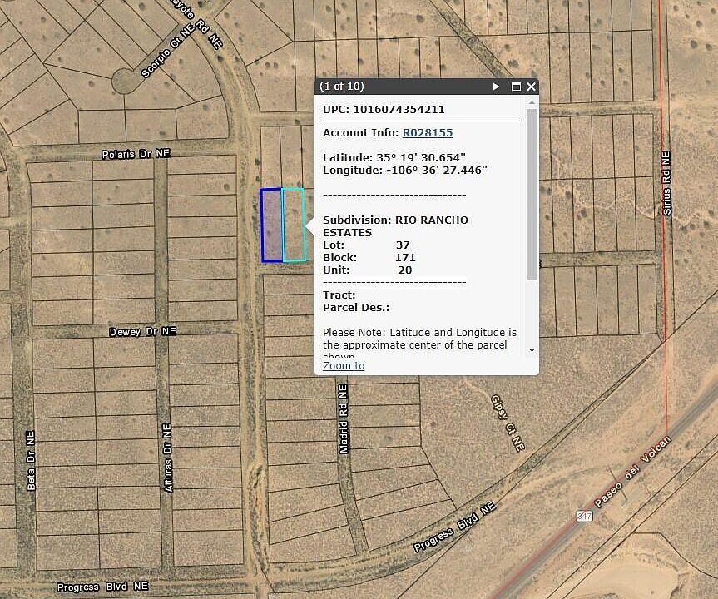The image size is (718, 599).
Task: Click the Please Note disclaimer text
Action: 419,344
